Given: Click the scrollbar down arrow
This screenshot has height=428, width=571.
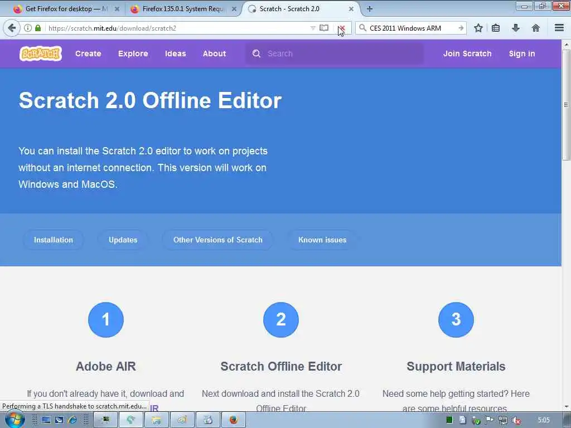Looking at the screenshot, I should (566, 406).
